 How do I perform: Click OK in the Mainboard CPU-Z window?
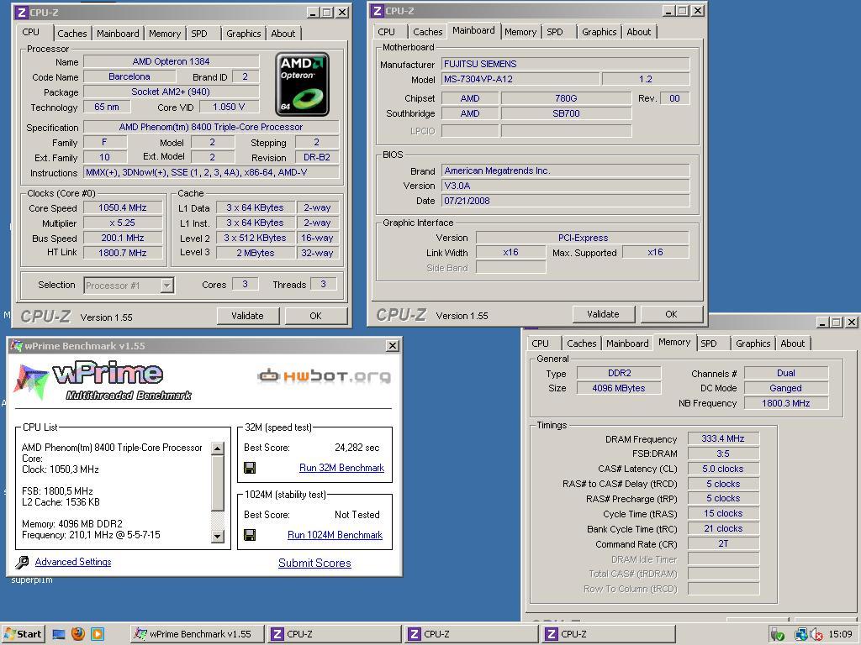(671, 314)
